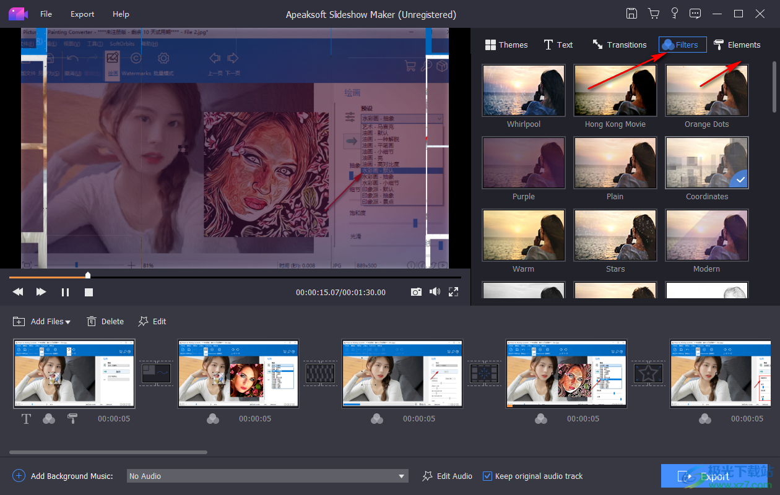Viewport: 780px width, 495px height.
Task: Take a snapshot with the camera icon
Action: [x=416, y=292]
